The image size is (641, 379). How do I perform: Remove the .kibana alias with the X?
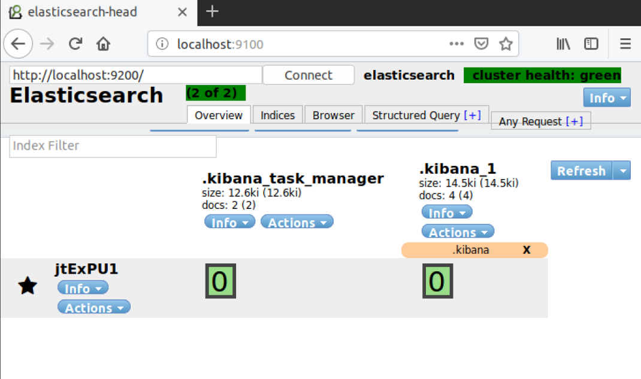coord(527,250)
